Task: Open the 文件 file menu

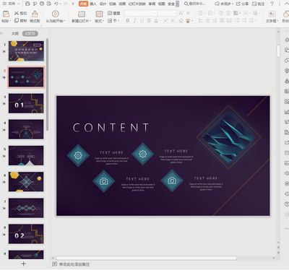Action: tap(12, 4)
